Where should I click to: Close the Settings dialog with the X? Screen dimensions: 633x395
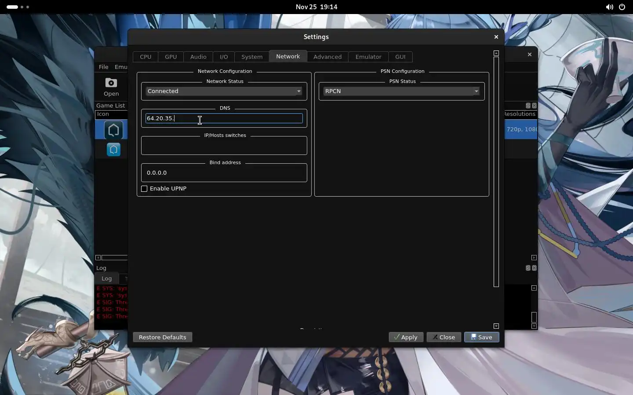tap(496, 37)
